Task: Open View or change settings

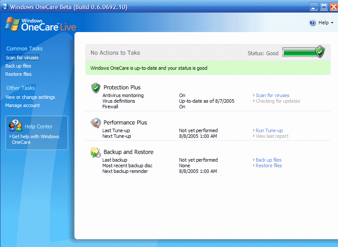Action: coord(30,97)
